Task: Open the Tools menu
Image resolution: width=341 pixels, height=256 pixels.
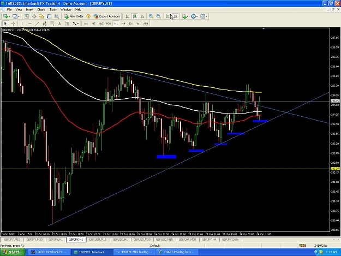Action: (53, 10)
